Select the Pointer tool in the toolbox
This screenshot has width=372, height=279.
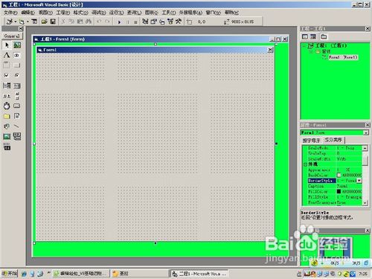tap(7, 45)
